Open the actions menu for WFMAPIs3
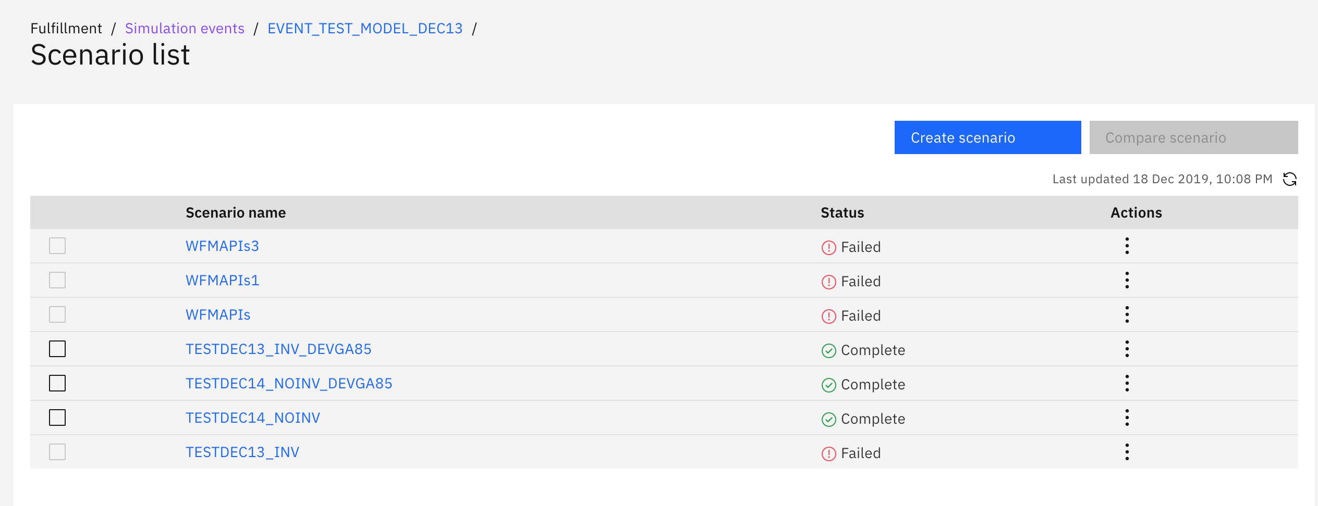1318x506 pixels. 1127,246
